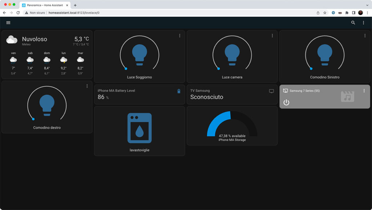Open Luce camera card options menu
This screenshot has width=372, height=210.
(x=272, y=36)
